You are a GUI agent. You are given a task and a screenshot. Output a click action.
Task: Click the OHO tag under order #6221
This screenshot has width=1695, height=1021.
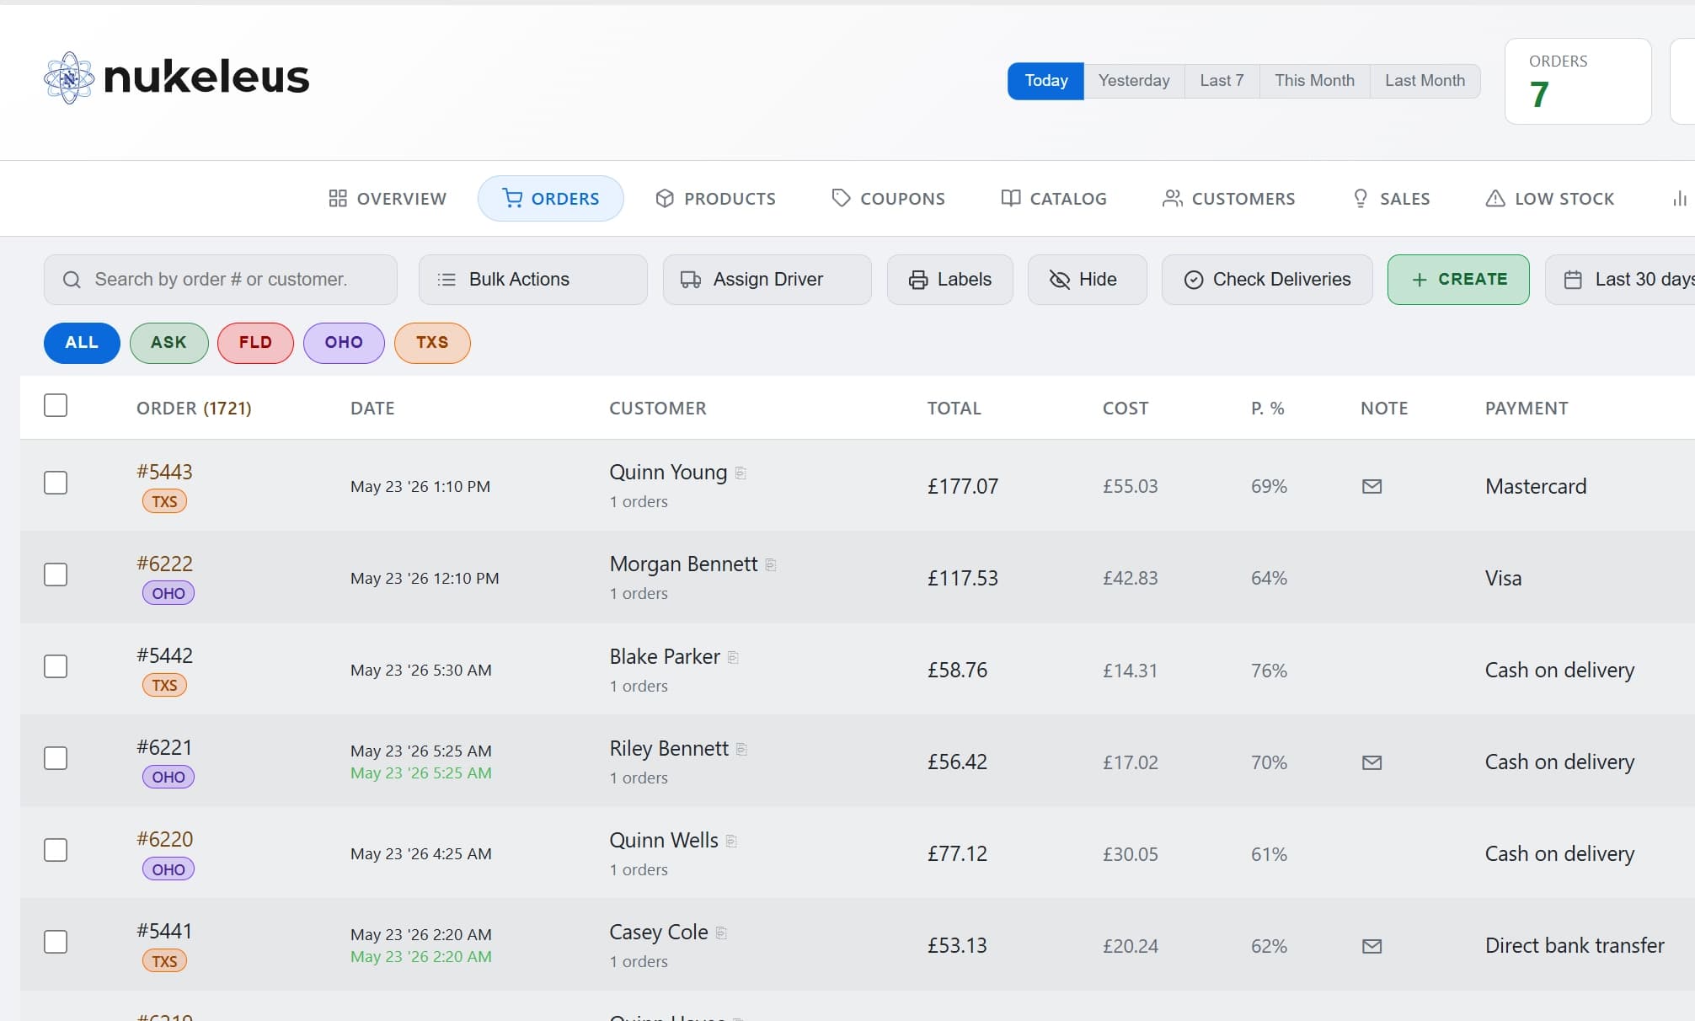coord(168,777)
